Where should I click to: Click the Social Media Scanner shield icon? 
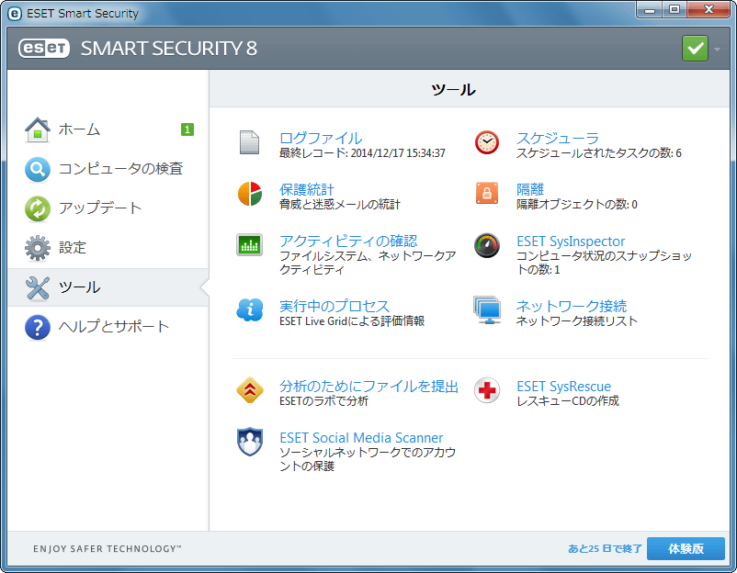(x=250, y=442)
